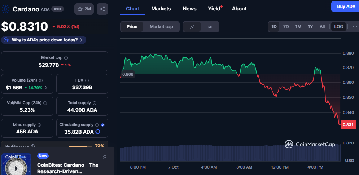
Task: Open the chart more options menu
Action: point(355,27)
